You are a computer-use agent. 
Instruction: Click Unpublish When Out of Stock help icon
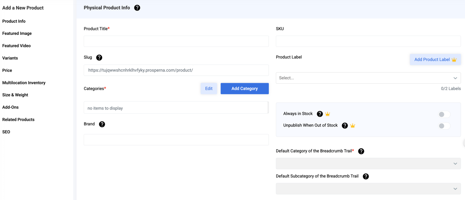click(x=345, y=126)
